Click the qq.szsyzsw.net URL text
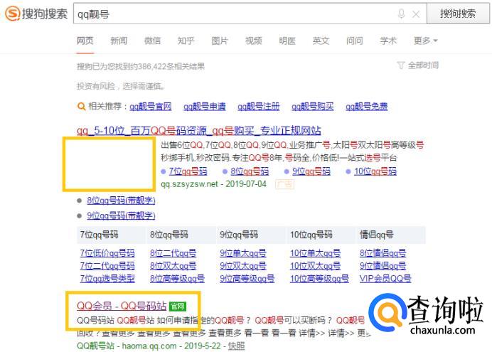492x352 pixels. (189, 184)
